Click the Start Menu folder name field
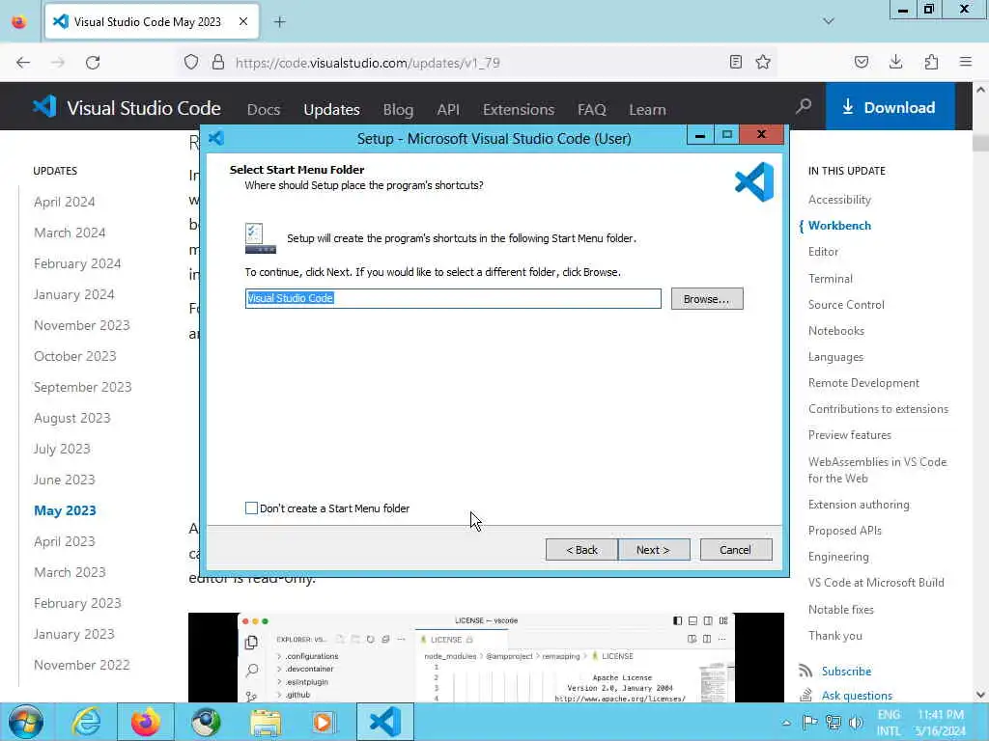989x741 pixels. (x=453, y=298)
